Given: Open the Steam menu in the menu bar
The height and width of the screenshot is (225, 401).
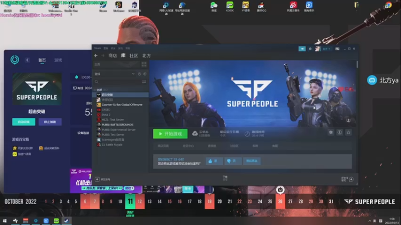Looking at the screenshot, I should point(97,48).
